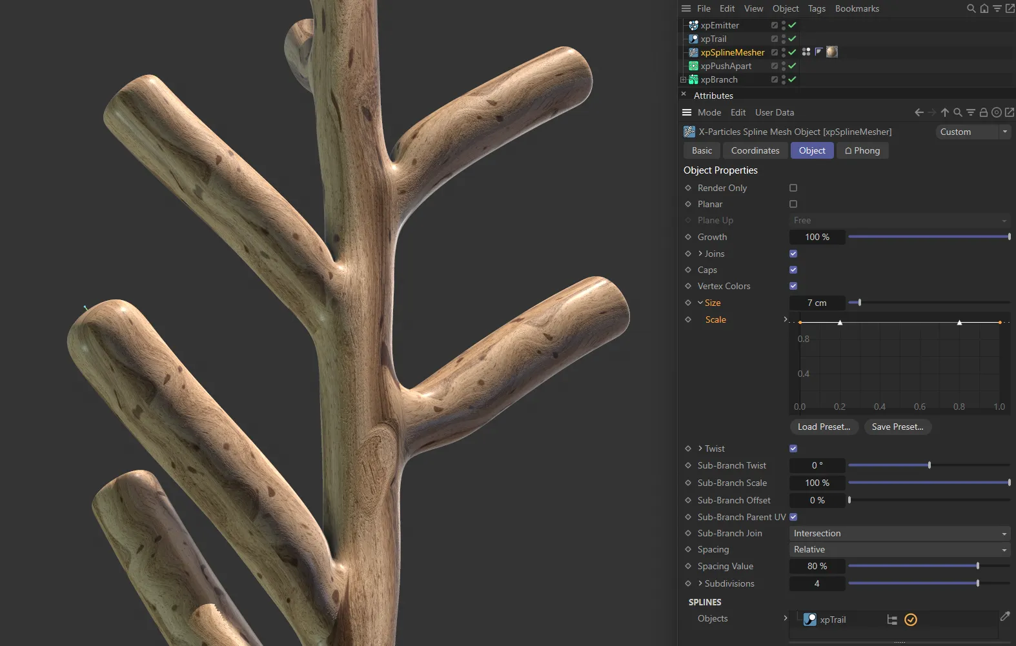Click the Load Preset button
This screenshot has width=1016, height=646.
(824, 427)
